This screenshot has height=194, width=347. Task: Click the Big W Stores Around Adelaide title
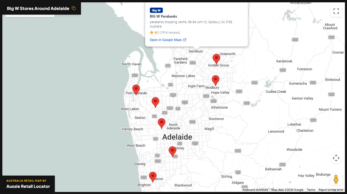click(x=38, y=8)
